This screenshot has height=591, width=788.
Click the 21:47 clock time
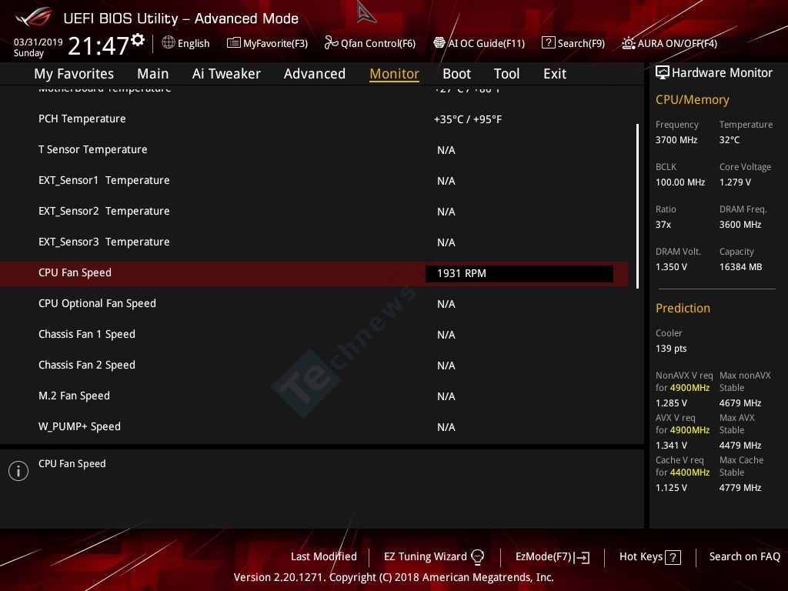point(98,46)
